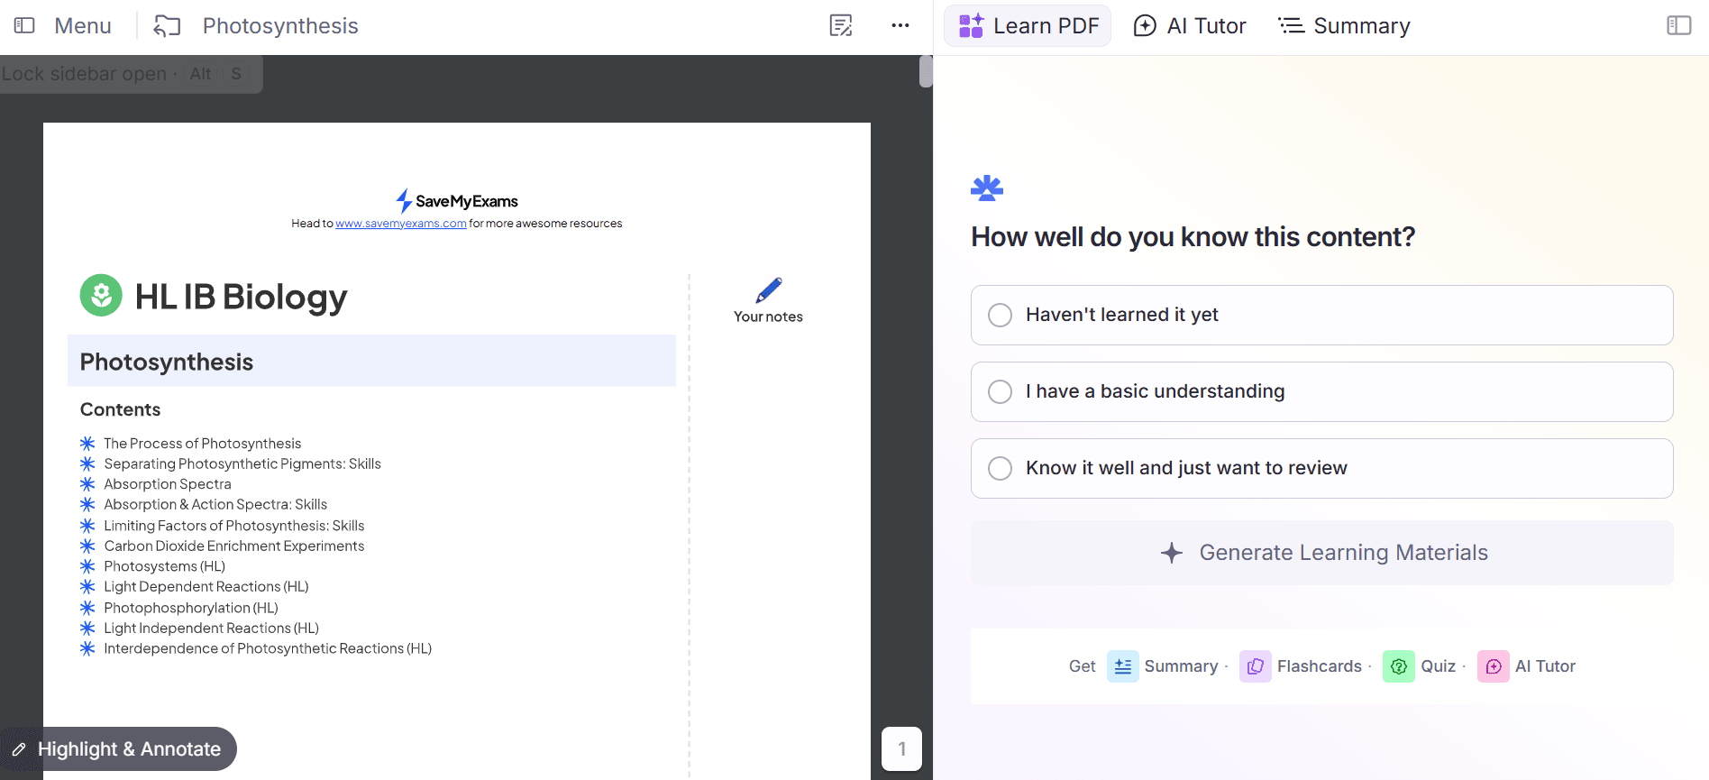Image resolution: width=1709 pixels, height=780 pixels.
Task: Click the Photosynthesis heading banner in PDF
Action: 371,361
